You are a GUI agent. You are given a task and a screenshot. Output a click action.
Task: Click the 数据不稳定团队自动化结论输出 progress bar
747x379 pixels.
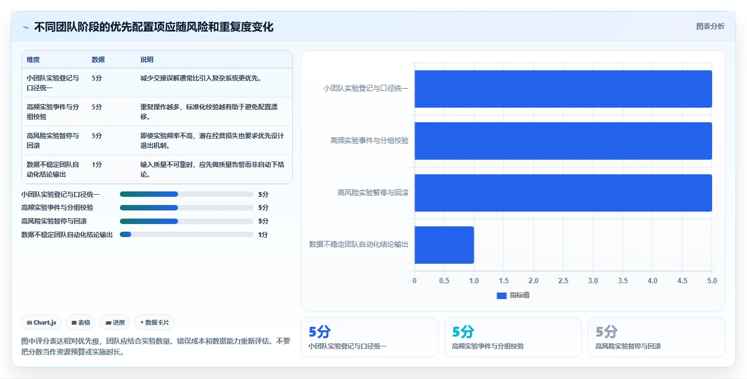click(x=187, y=234)
